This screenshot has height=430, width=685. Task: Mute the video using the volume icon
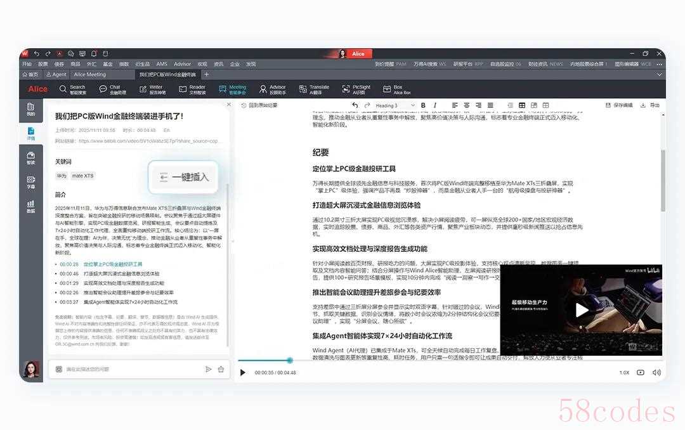click(656, 372)
